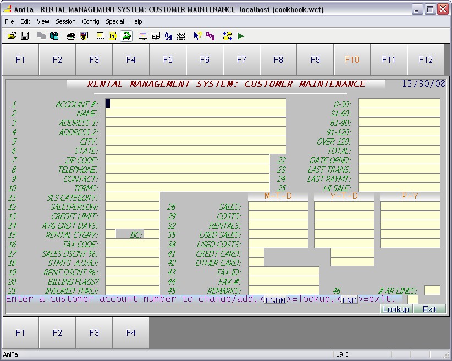Open the File menu
Image resolution: width=452 pixels, height=361 pixels.
(x=9, y=21)
